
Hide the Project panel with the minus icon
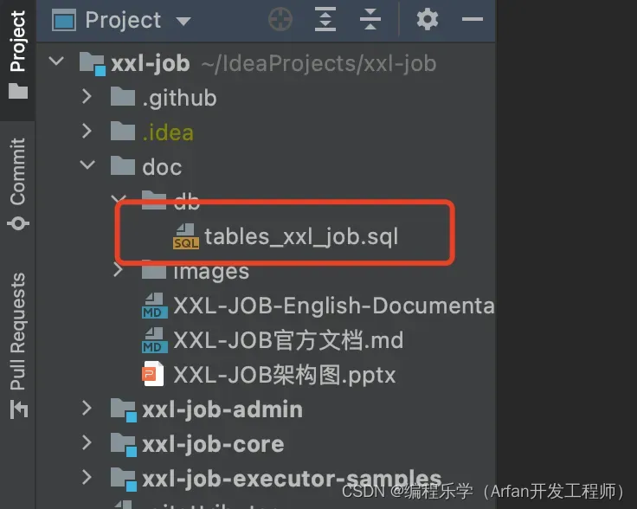473,19
